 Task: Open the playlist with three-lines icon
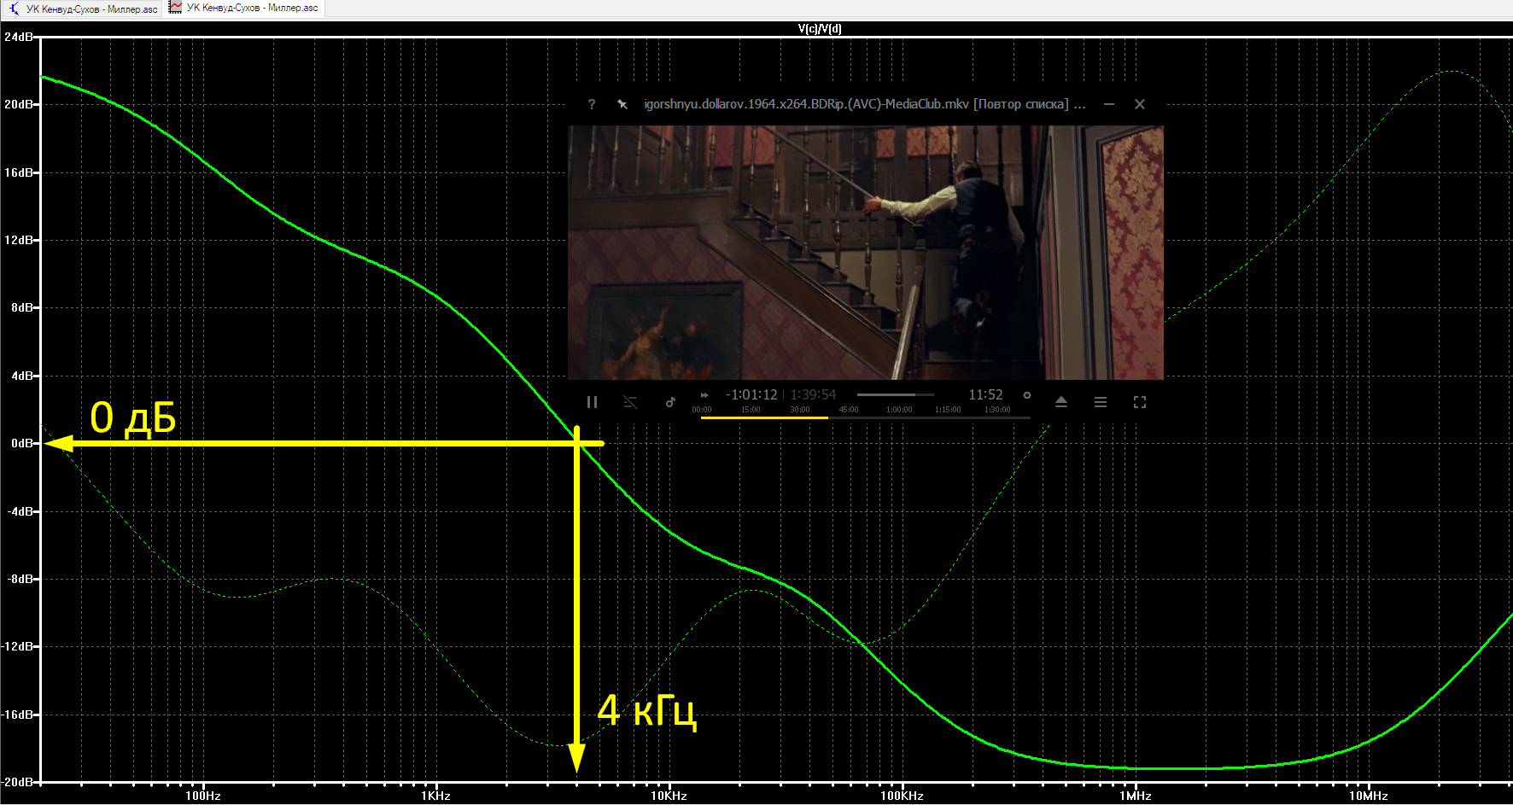click(1101, 402)
